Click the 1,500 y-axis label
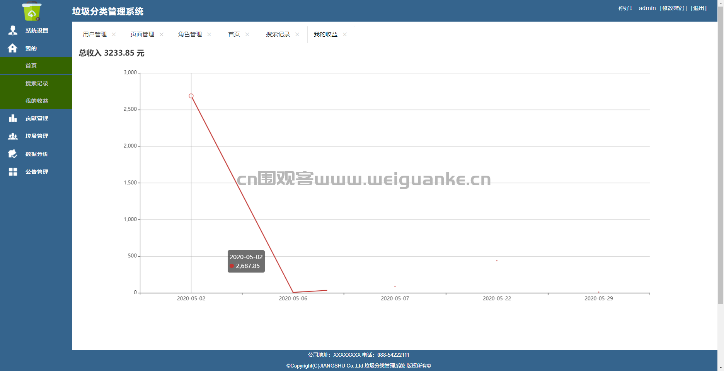The height and width of the screenshot is (371, 724). pyautogui.click(x=130, y=183)
